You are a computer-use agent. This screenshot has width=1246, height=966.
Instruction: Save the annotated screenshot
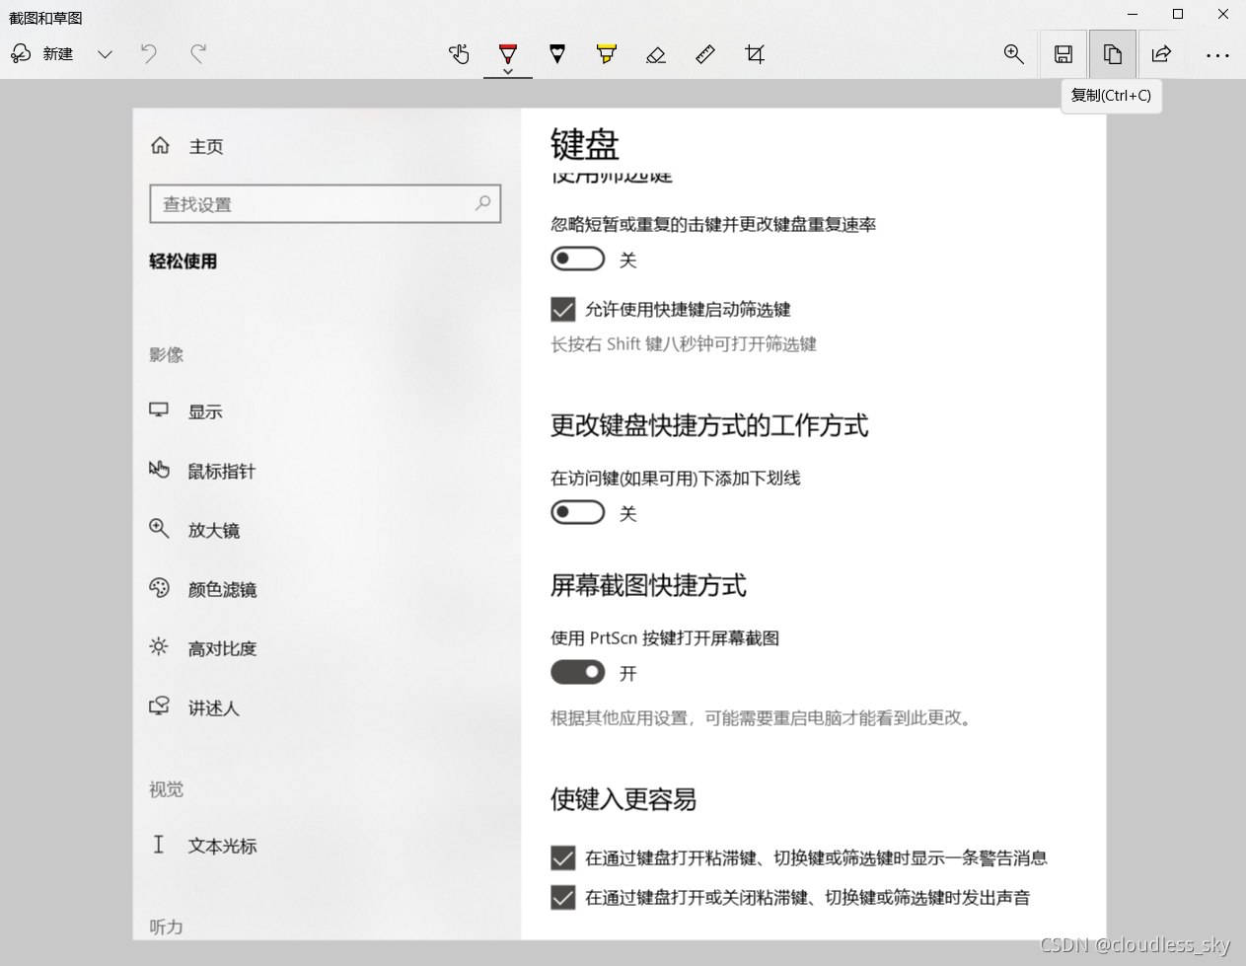tap(1063, 54)
